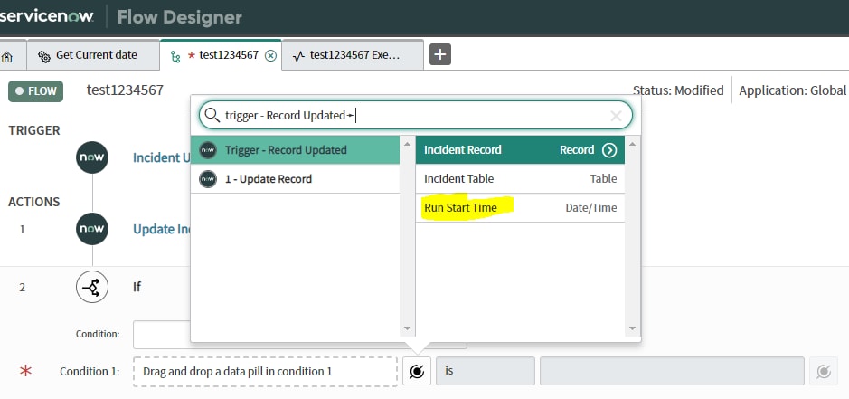
Task: Click the condition value field
Action: pos(672,371)
